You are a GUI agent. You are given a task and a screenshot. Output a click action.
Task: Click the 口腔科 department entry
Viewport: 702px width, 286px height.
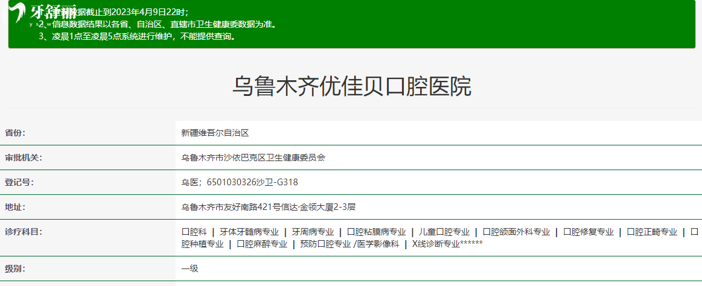[x=194, y=232]
